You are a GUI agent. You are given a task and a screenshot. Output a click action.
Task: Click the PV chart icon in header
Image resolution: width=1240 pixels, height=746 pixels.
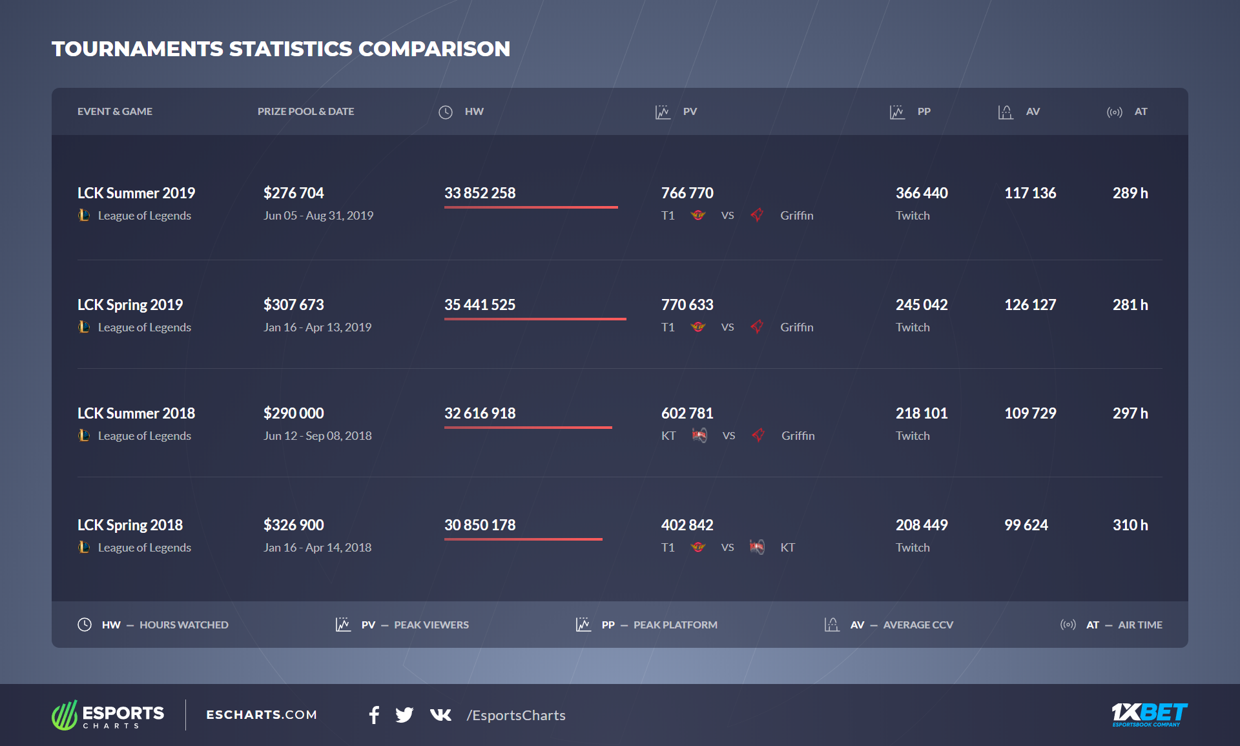pyautogui.click(x=663, y=112)
